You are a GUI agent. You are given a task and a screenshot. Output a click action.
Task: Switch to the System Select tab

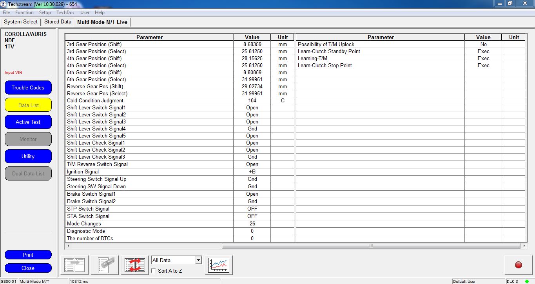(x=21, y=22)
